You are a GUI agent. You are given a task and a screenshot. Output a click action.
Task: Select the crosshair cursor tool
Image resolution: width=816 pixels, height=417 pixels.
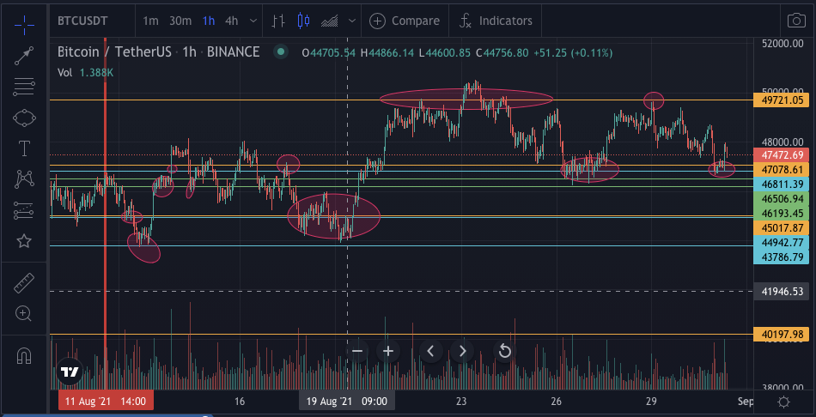pos(24,21)
